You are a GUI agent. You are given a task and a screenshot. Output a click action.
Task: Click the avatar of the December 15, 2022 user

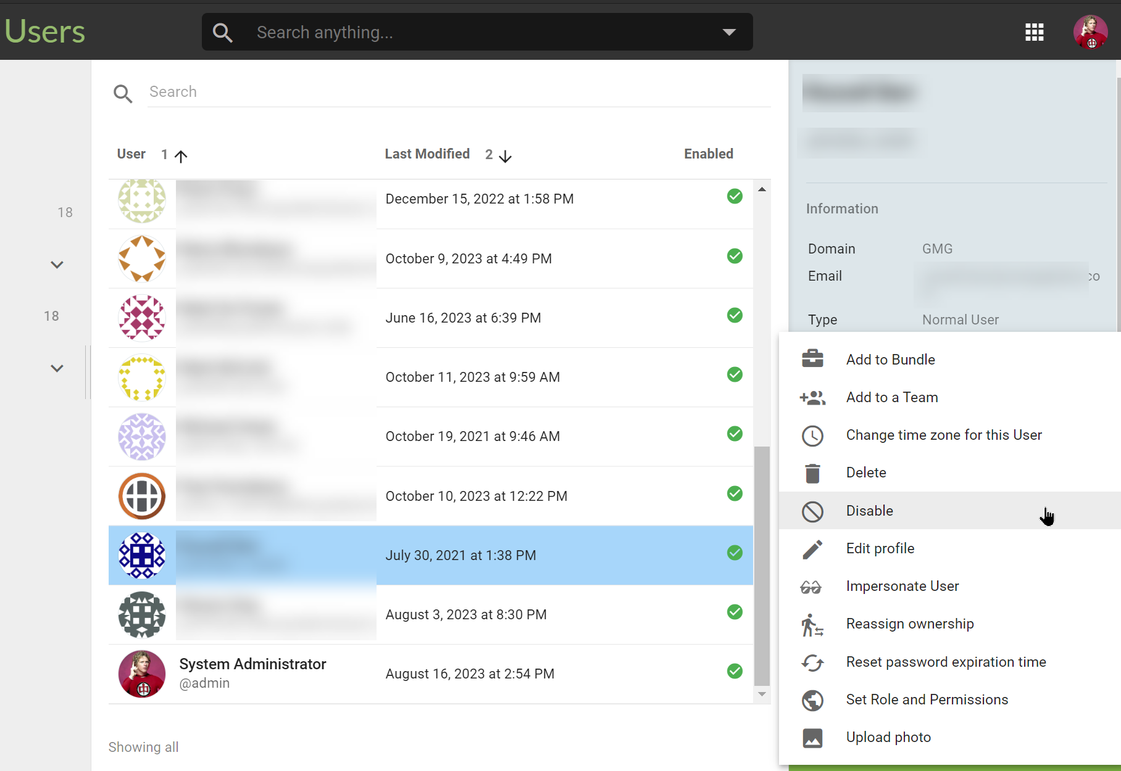[x=142, y=201]
